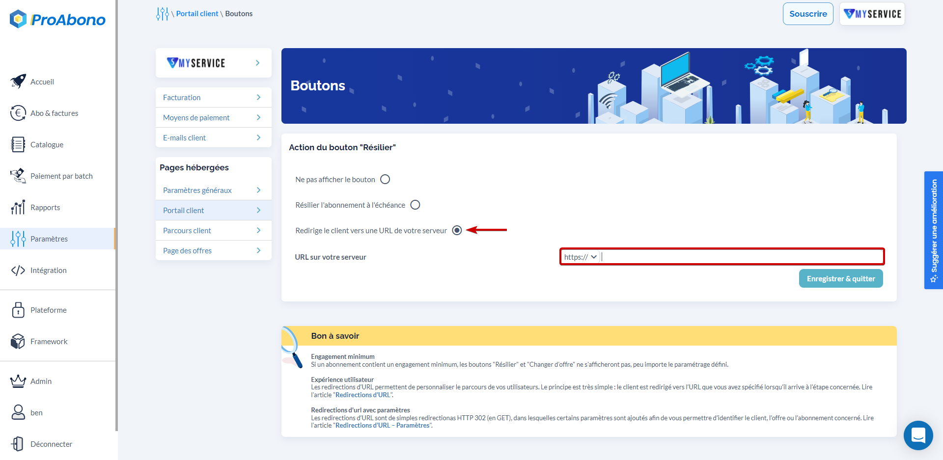The width and height of the screenshot is (943, 460).
Task: Click the Paramètres sliders icon in sidebar
Action: pos(18,239)
